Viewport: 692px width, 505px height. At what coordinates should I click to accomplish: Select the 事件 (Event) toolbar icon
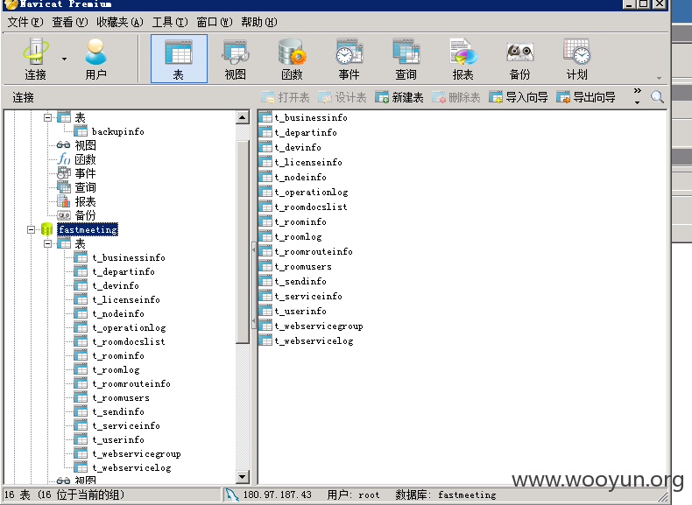349,59
